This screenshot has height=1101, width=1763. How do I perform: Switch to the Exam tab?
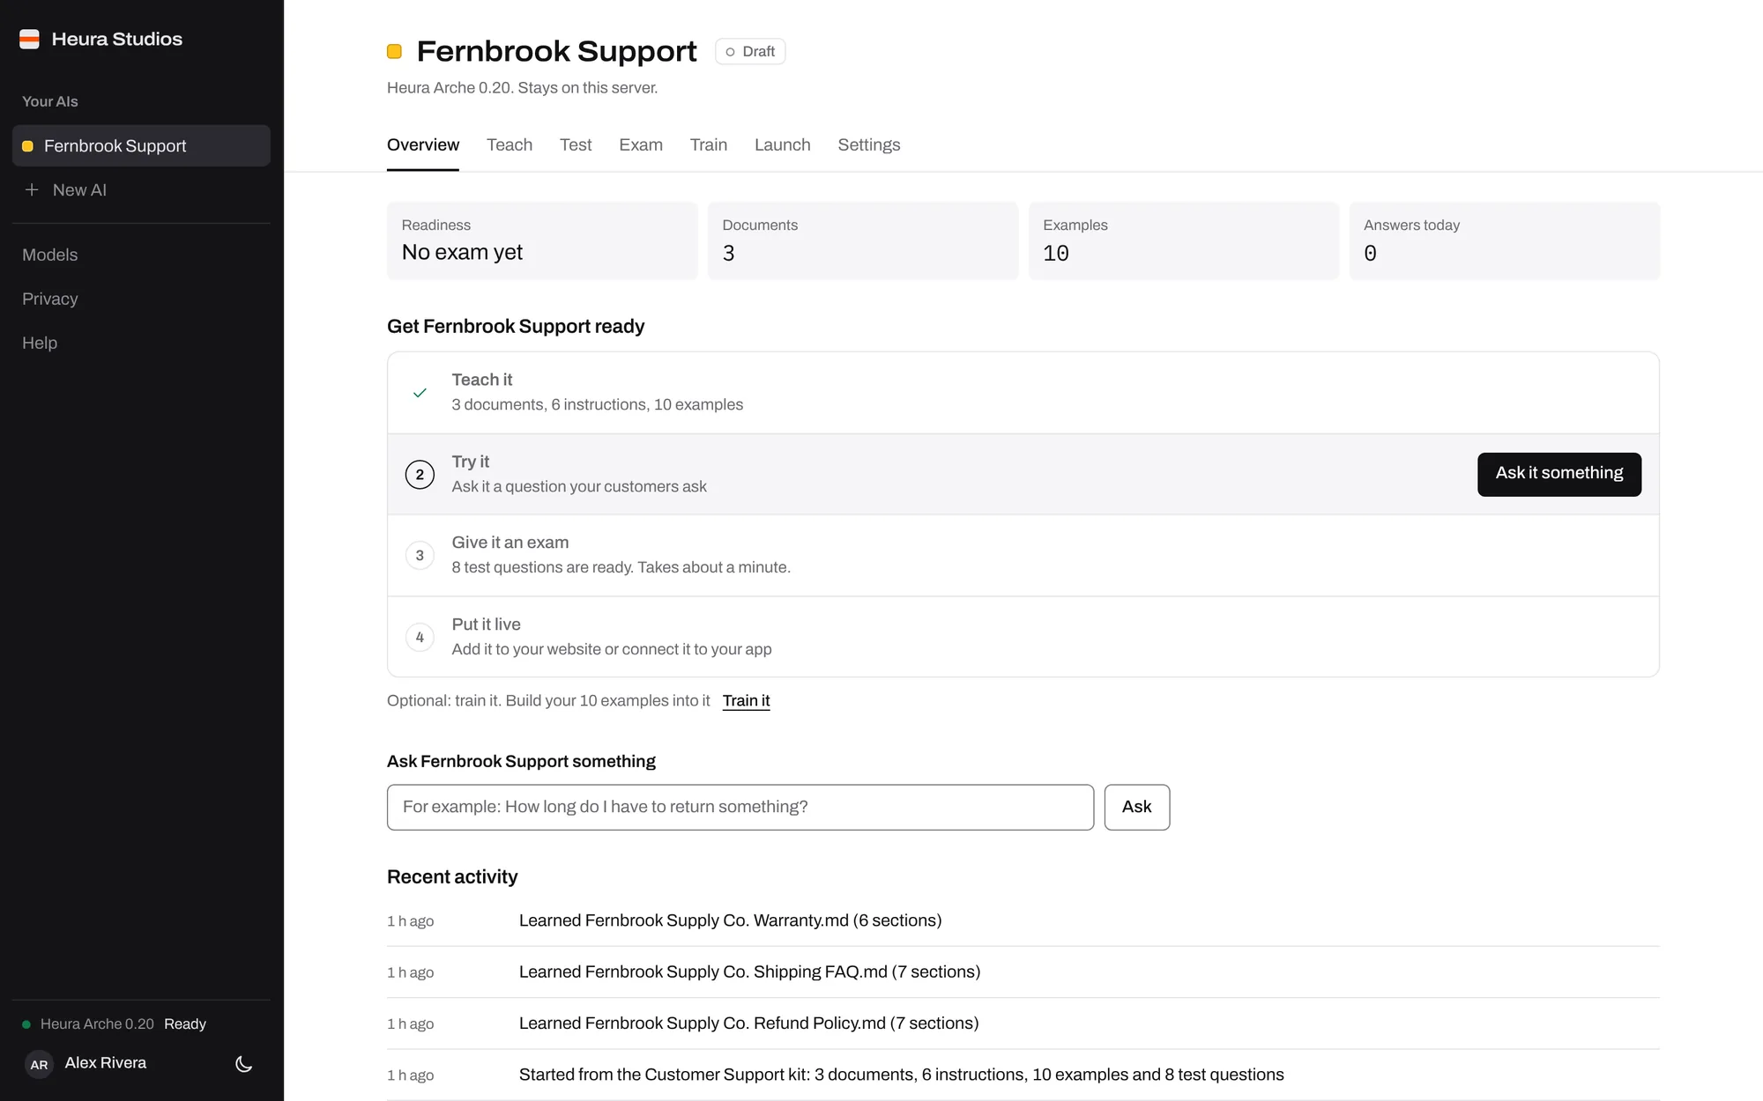point(641,144)
